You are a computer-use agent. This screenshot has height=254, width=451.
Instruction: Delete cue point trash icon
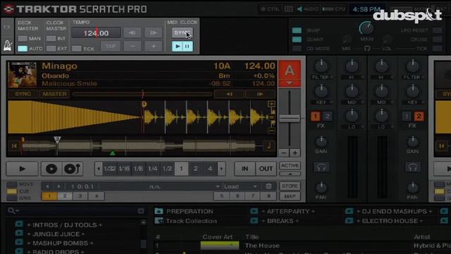[x=268, y=186]
